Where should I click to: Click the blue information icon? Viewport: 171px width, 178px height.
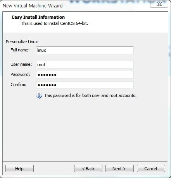coord(39,96)
